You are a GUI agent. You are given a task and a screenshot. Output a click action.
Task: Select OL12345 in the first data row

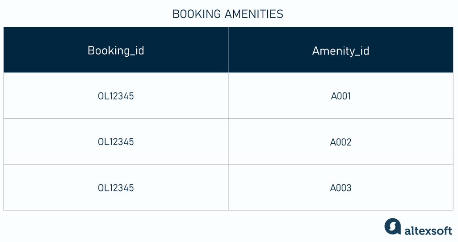click(x=116, y=96)
